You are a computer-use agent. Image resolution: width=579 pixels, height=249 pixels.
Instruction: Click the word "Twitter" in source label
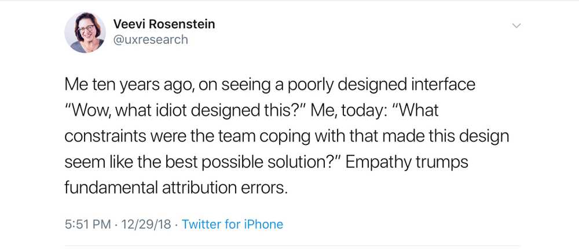tap(204, 224)
